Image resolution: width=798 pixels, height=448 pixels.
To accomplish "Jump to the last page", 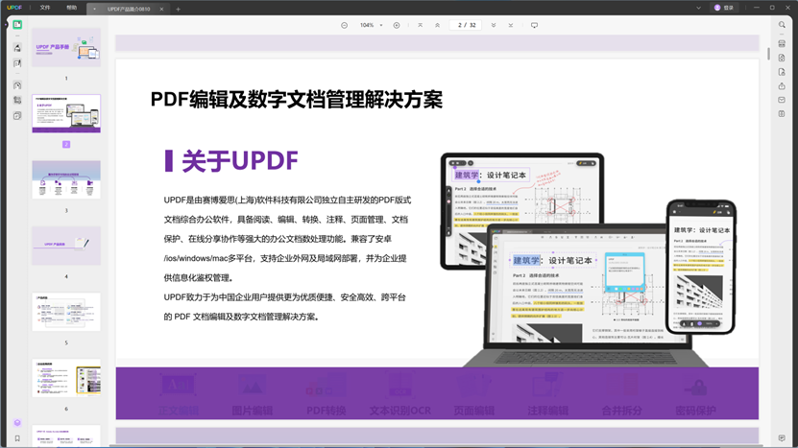I will point(511,25).
